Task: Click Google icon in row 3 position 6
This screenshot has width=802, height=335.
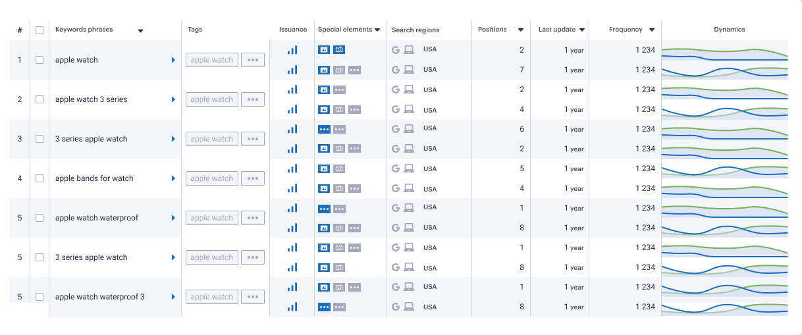Action: point(396,129)
